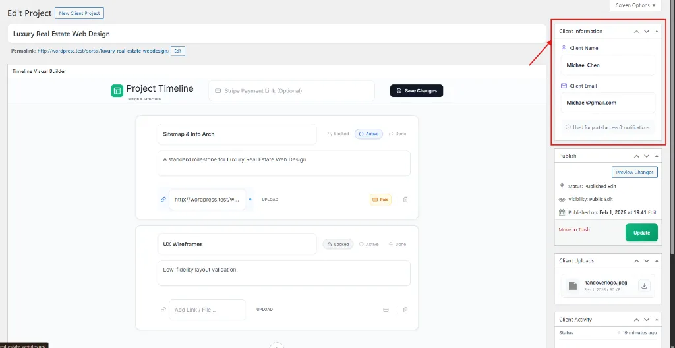
Task: Click the Paid badge on Sitemap milestone
Action: pos(380,199)
